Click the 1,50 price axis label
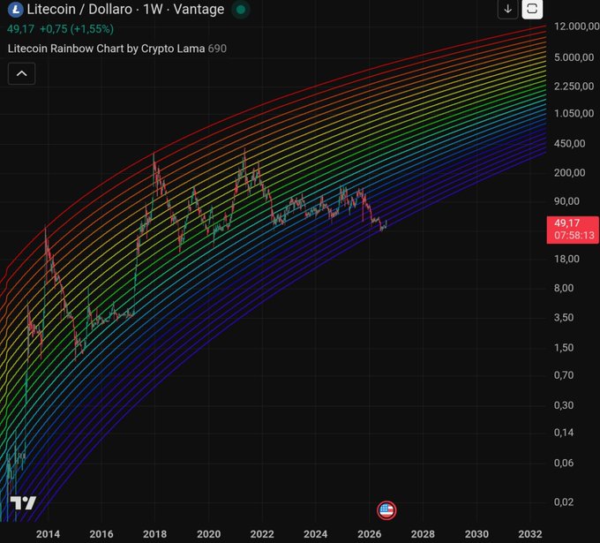 pos(564,348)
